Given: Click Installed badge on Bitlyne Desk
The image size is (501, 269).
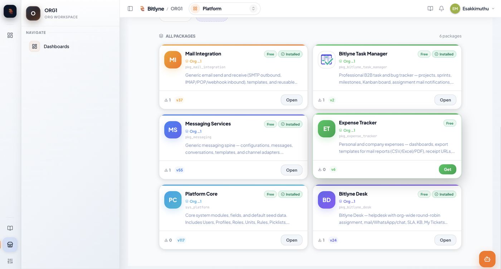Looking at the screenshot, I should click(444, 195).
